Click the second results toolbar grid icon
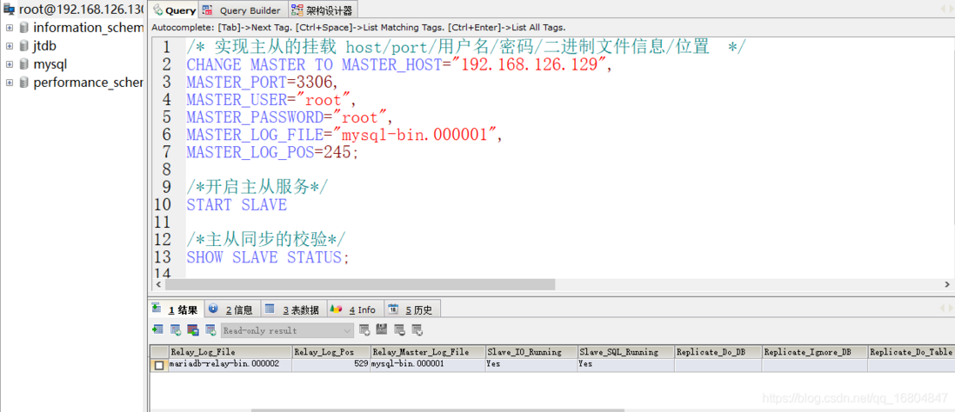This screenshot has width=955, height=412. click(176, 329)
